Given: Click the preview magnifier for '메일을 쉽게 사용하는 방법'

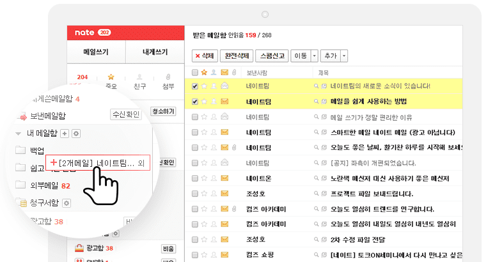Looking at the screenshot, I should (316, 102).
